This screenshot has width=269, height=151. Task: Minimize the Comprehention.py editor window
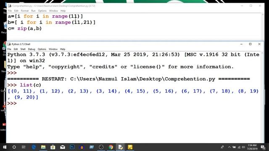point(242,6)
